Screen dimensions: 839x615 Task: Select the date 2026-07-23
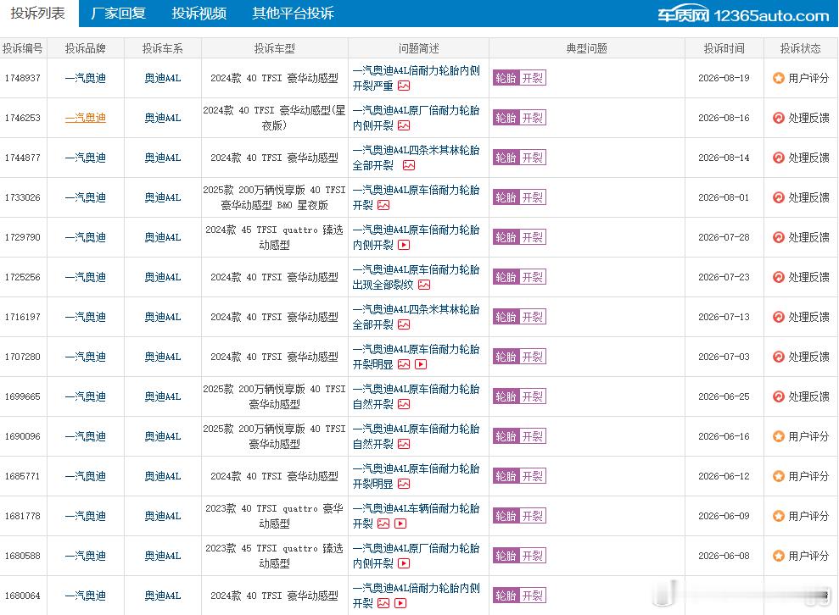724,277
